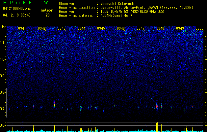The width and height of the screenshot is (207, 132).
Task: Click the bright red echo just before 0348
Action: pos(157,106)
